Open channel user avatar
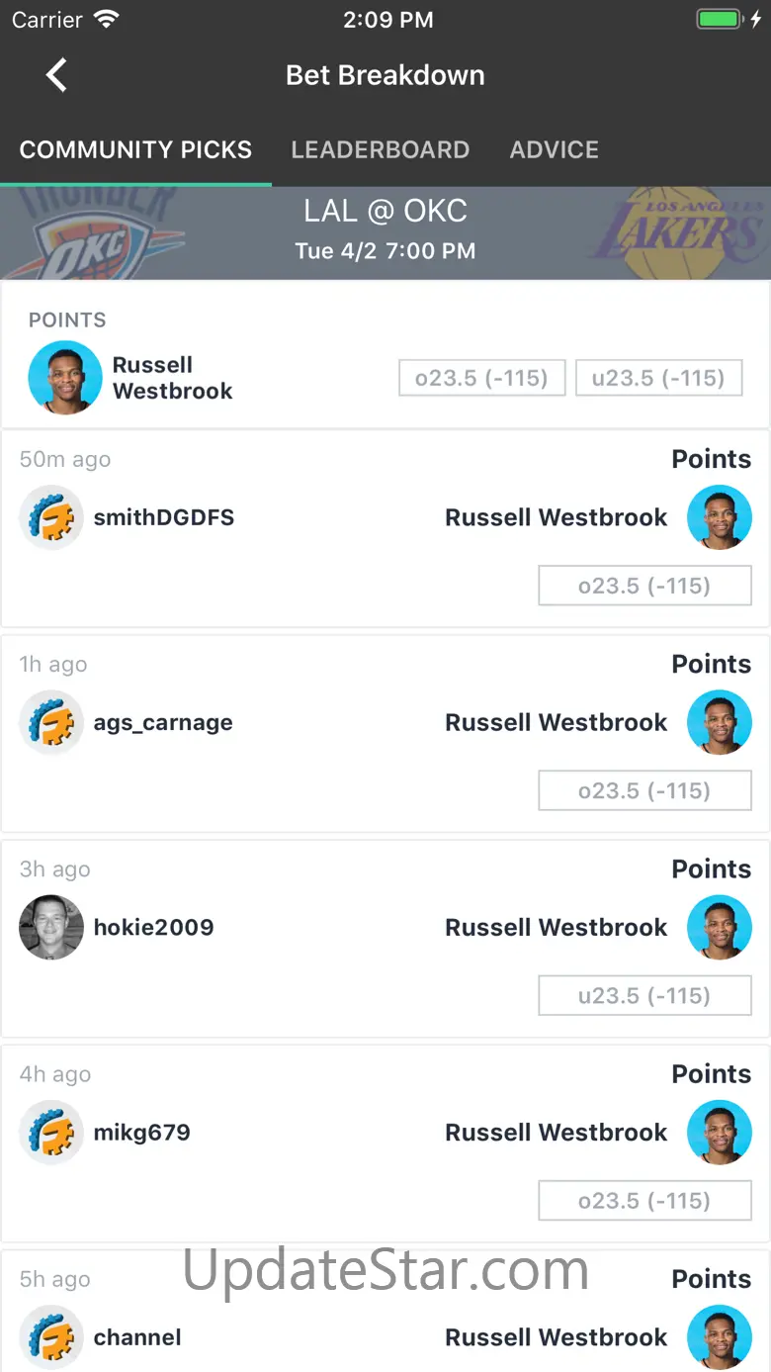 (x=51, y=1336)
